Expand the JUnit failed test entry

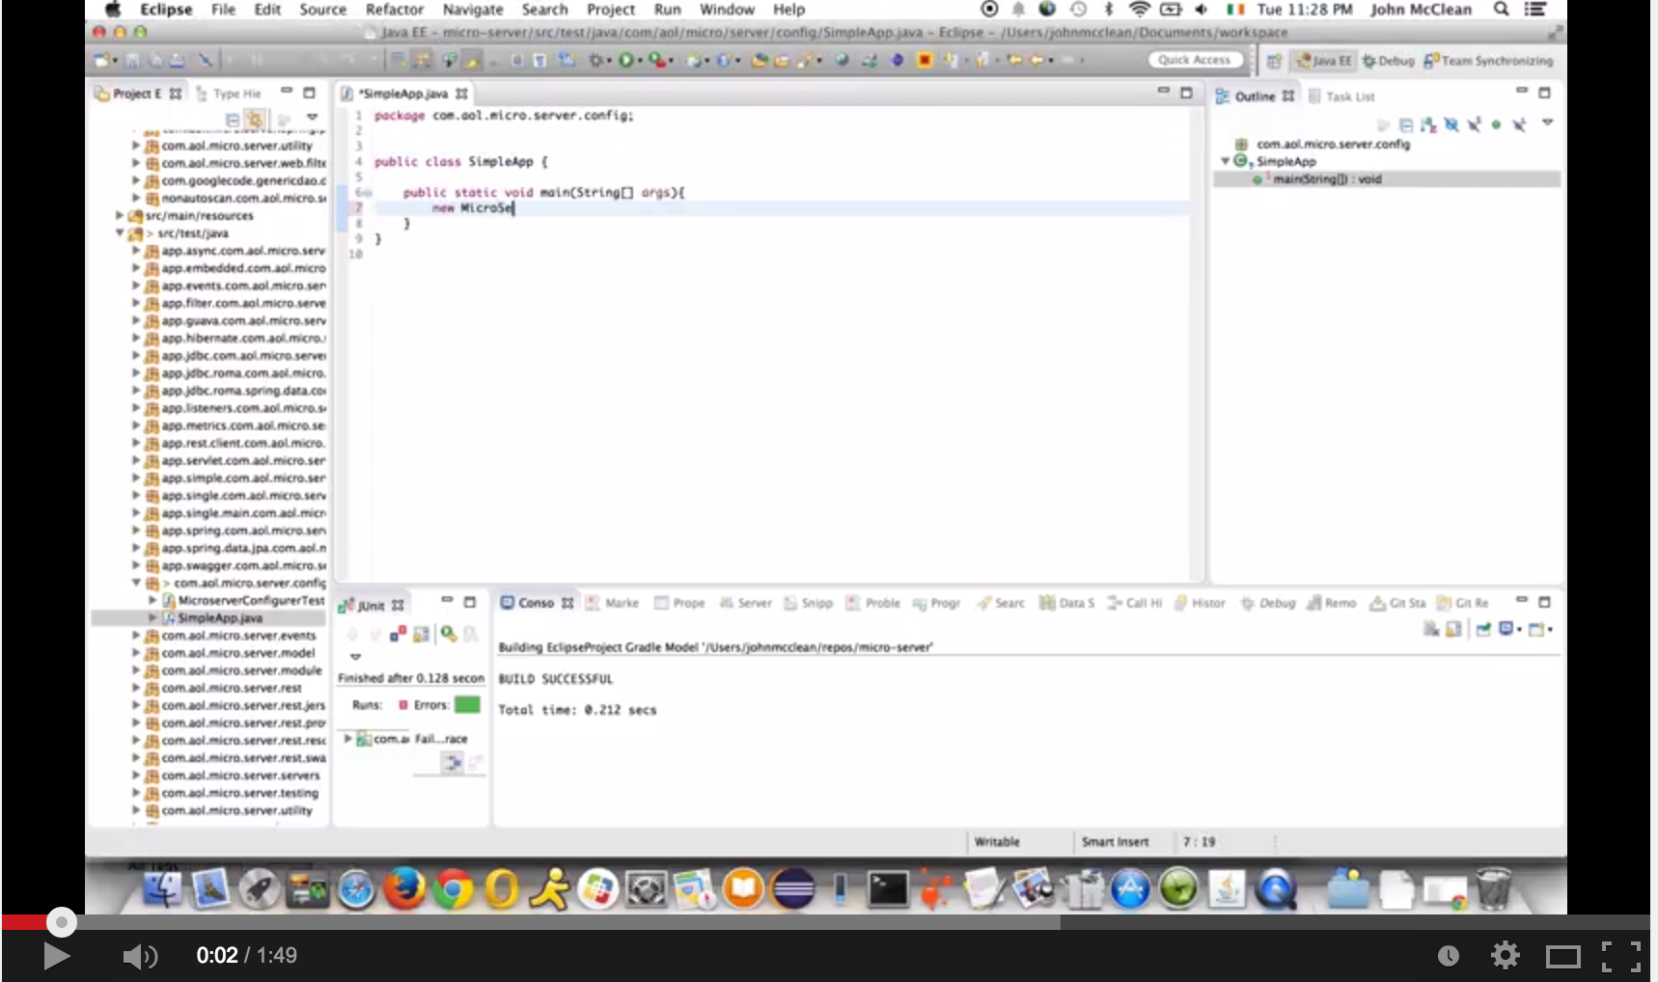[x=348, y=739]
